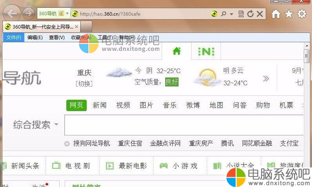Select the 机票 search category
The width and height of the screenshot is (312, 187).
286,105
